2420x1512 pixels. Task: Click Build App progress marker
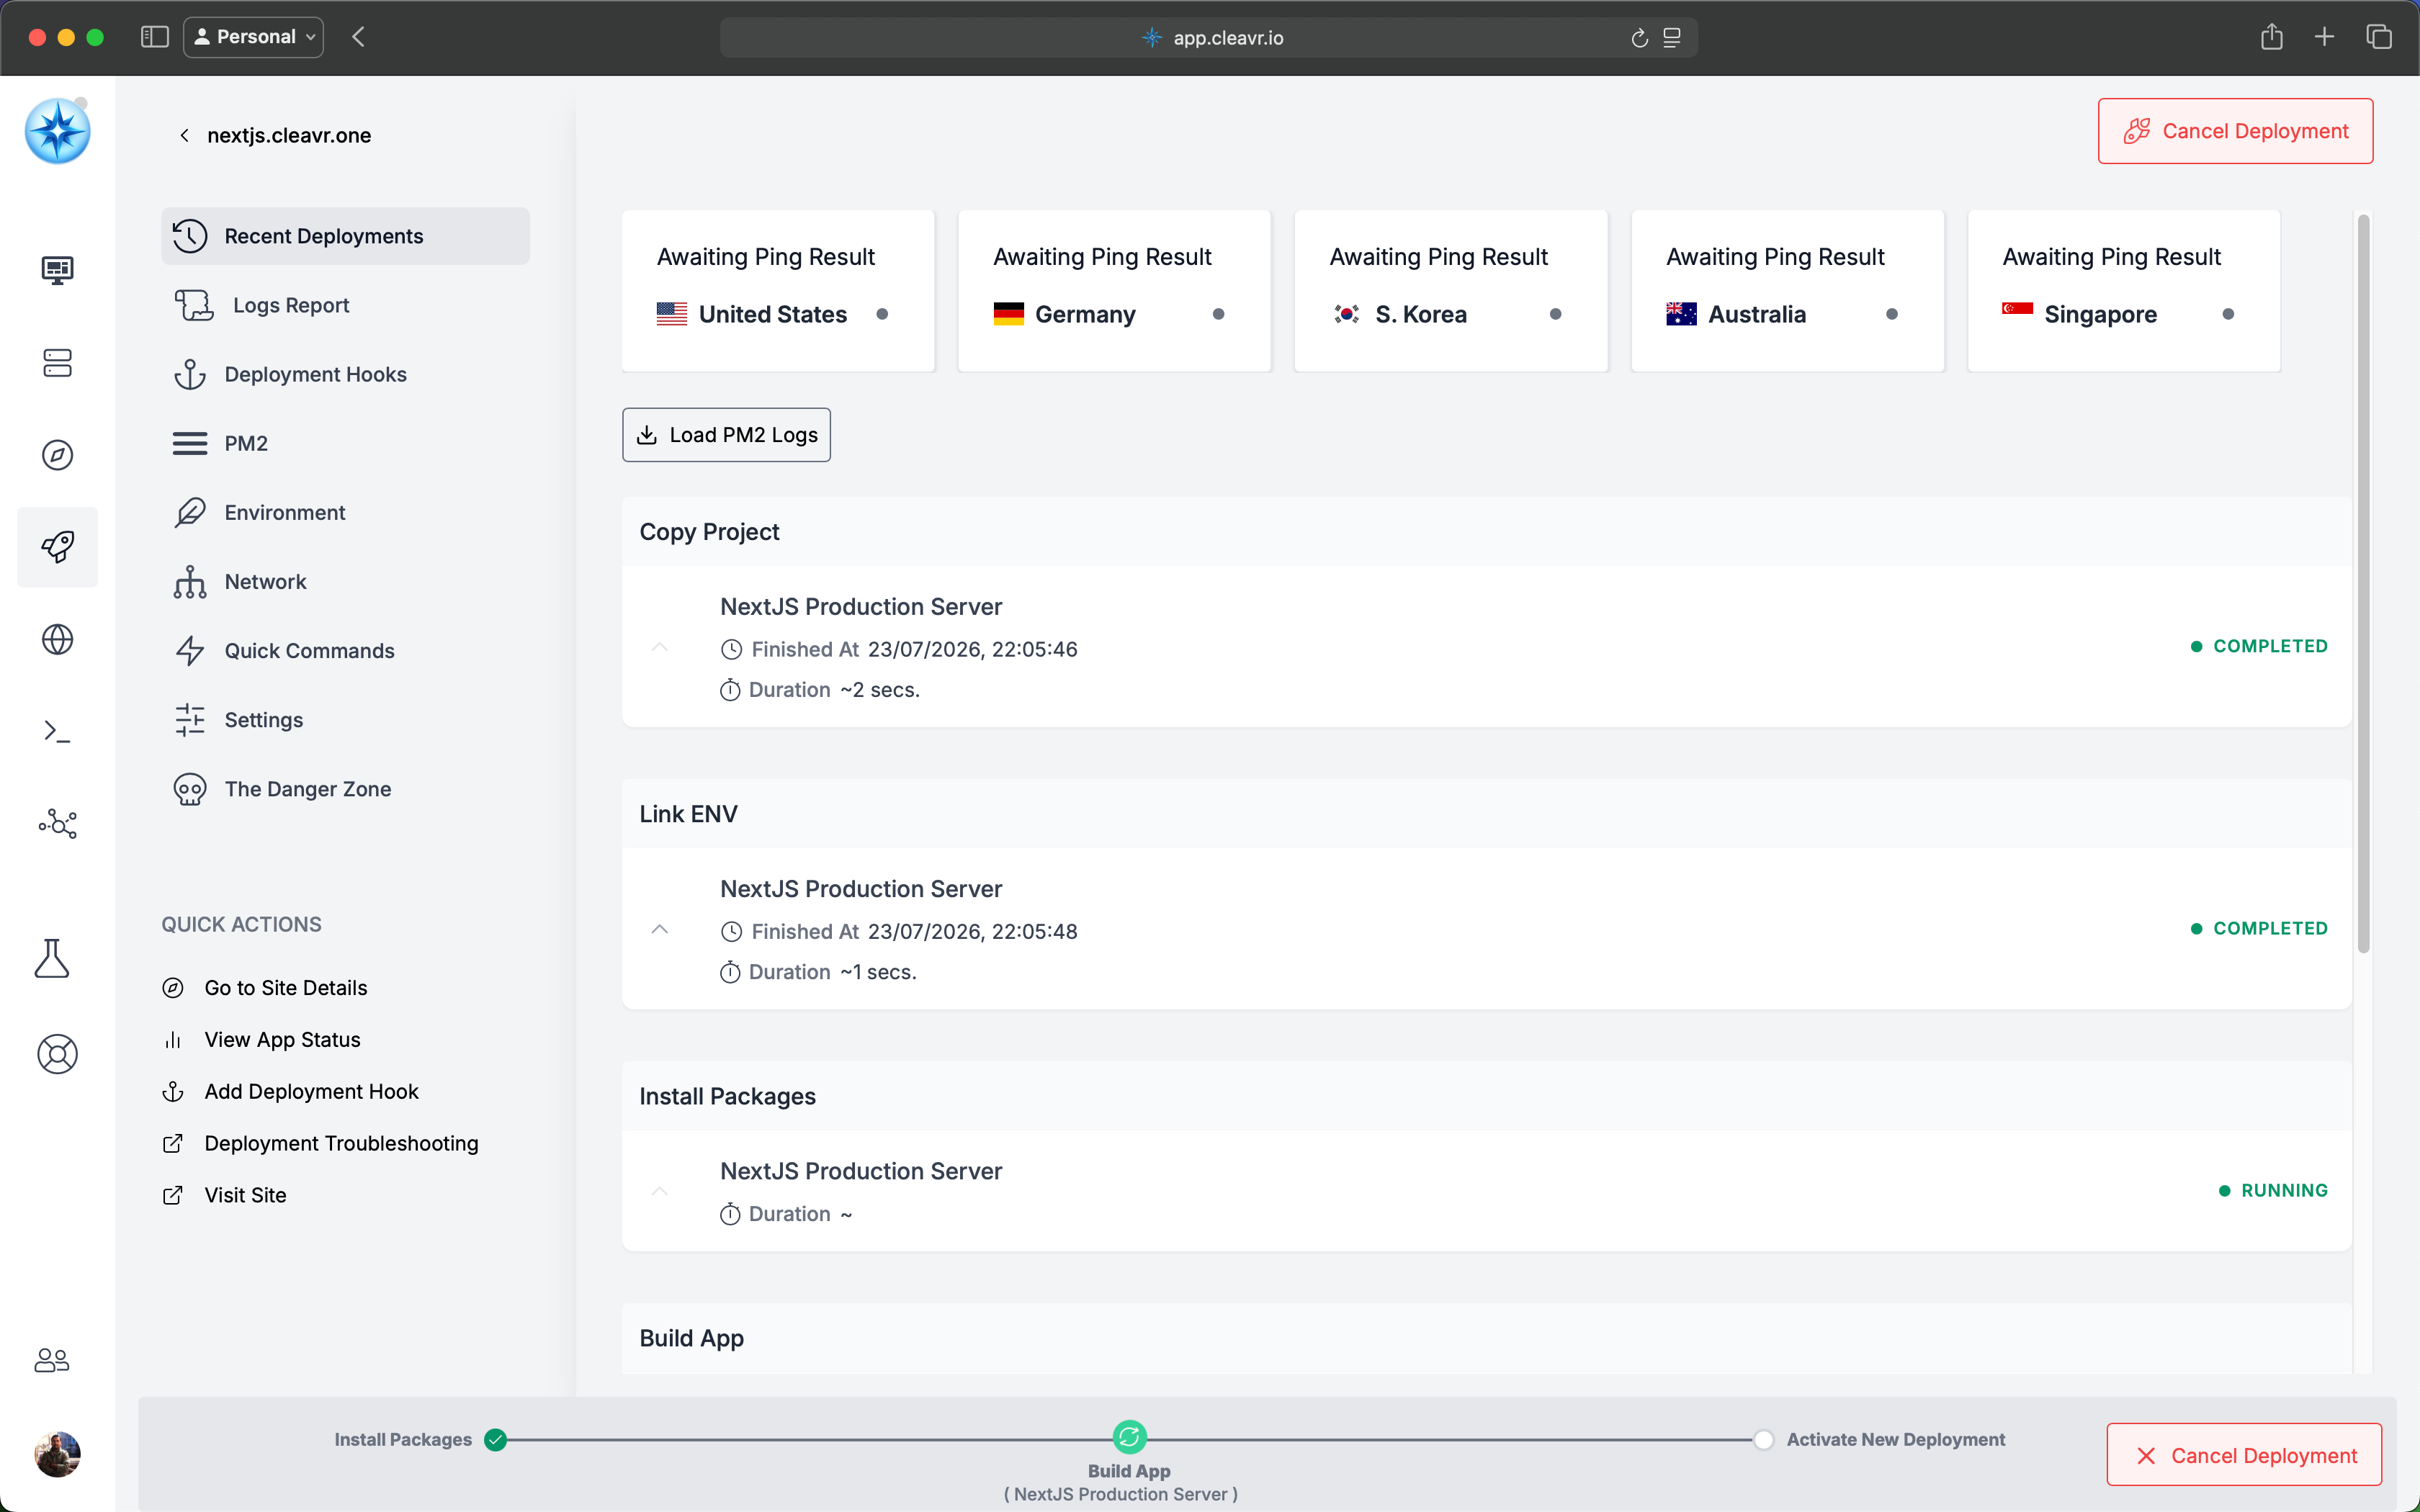point(1129,1438)
